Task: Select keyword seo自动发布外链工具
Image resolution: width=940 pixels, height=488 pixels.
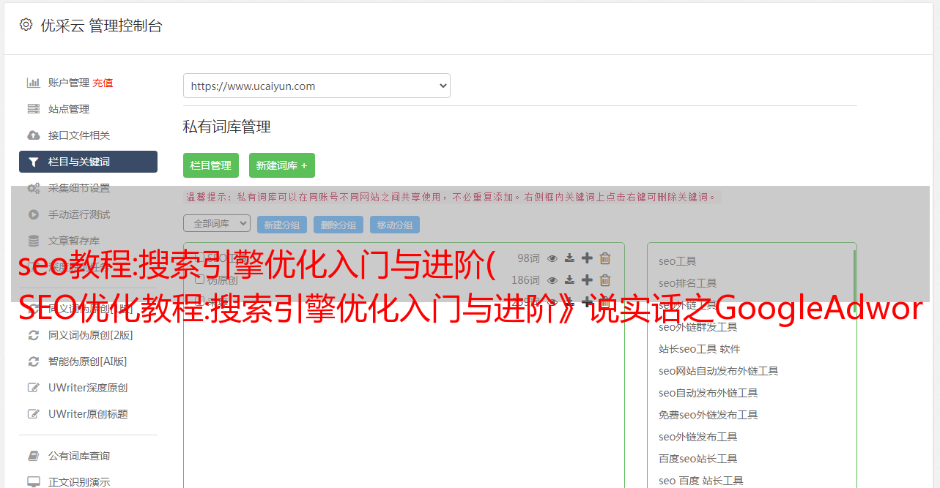Action: [x=708, y=393]
